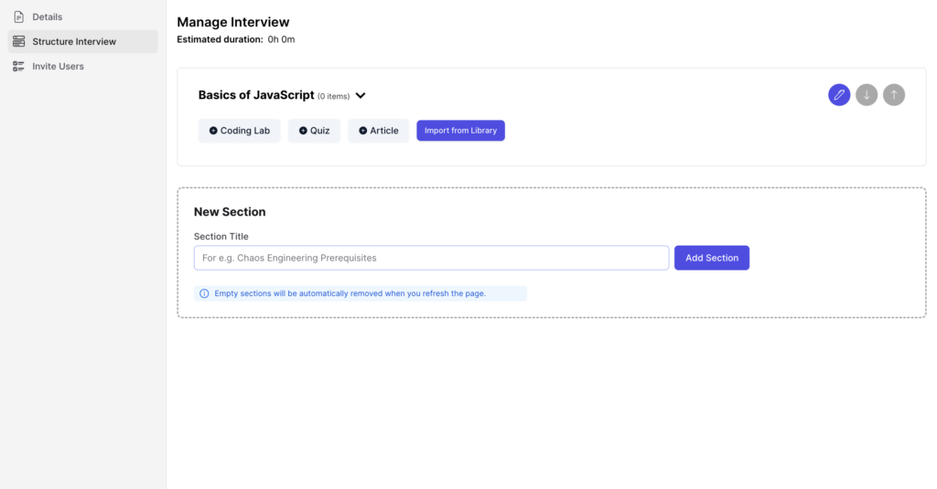Add a Quiz to the section
The image size is (937, 489).
pyautogui.click(x=315, y=131)
